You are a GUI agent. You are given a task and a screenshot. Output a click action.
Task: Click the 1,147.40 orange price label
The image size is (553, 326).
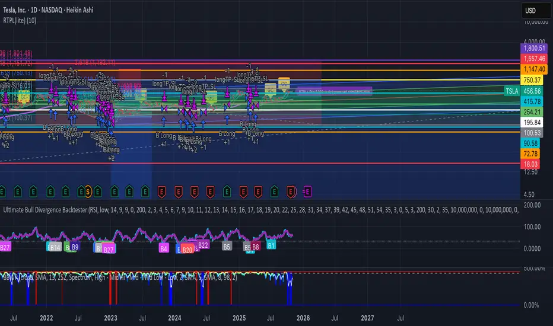(534, 69)
